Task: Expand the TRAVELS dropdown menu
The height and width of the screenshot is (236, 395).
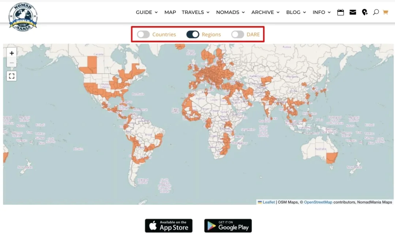Action: tap(196, 12)
